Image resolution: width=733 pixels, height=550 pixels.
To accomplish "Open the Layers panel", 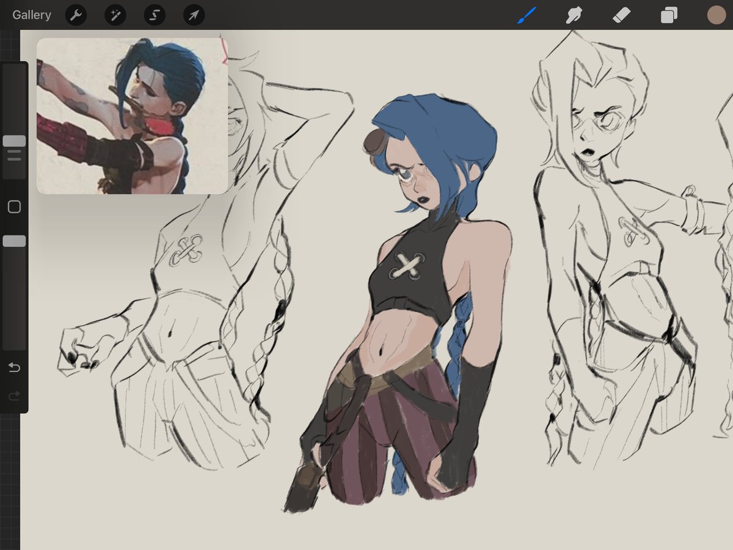I will click(x=668, y=15).
